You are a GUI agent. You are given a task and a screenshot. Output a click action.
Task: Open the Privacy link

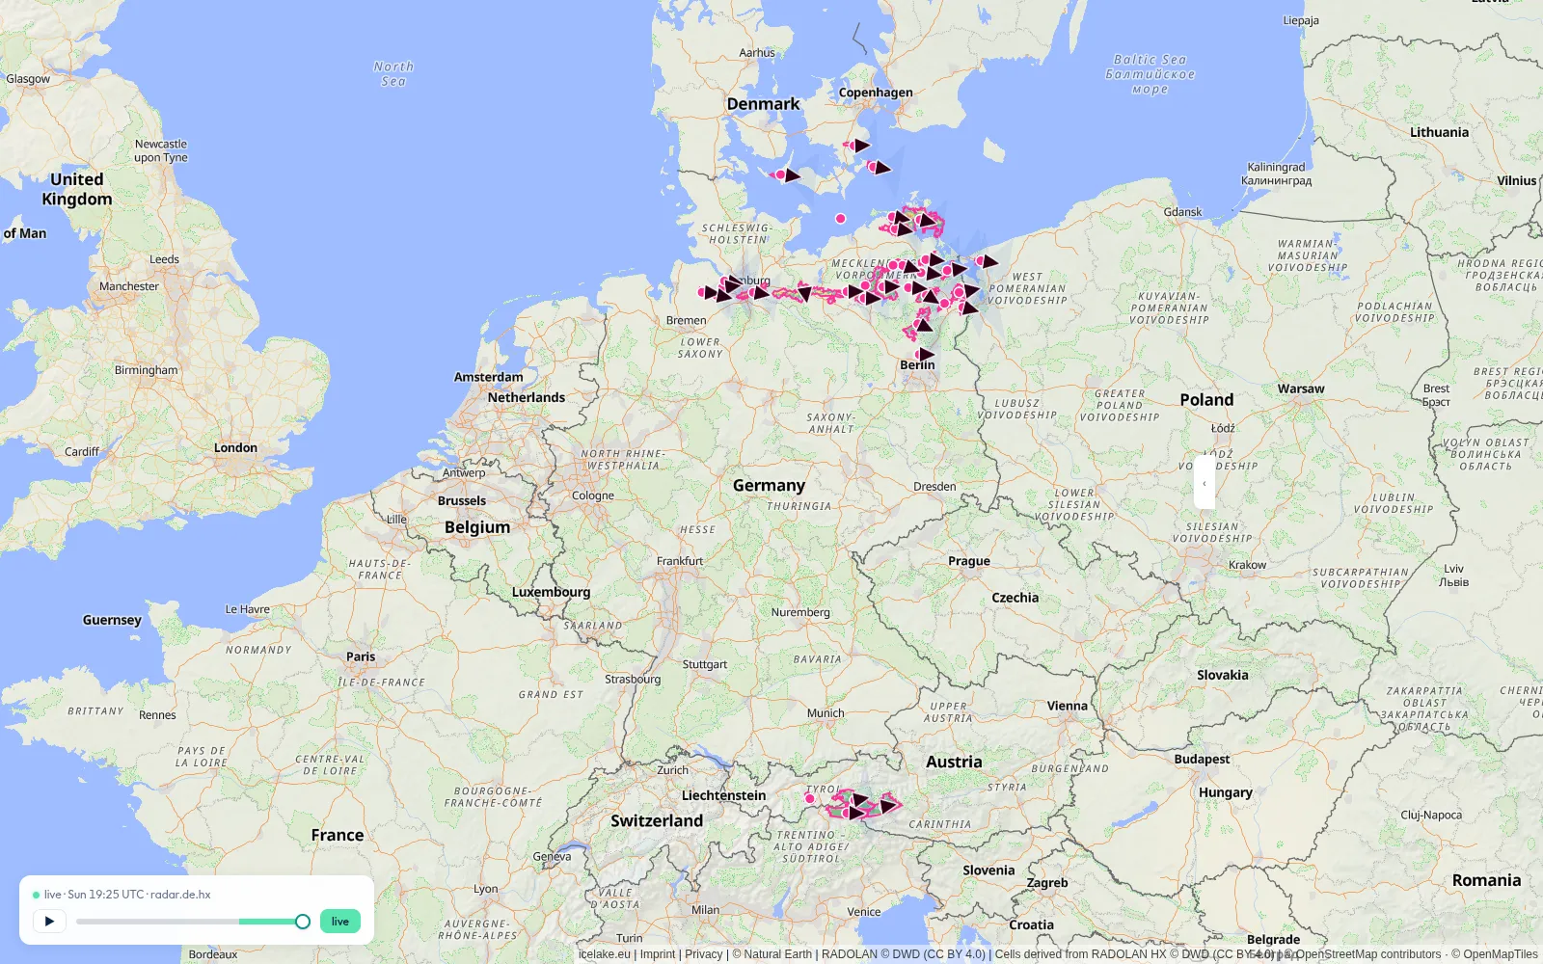click(x=704, y=954)
